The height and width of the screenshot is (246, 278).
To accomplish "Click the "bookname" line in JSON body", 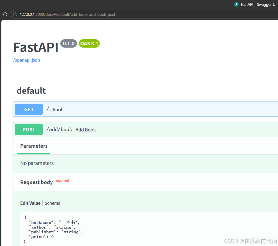I will tap(54, 222).
